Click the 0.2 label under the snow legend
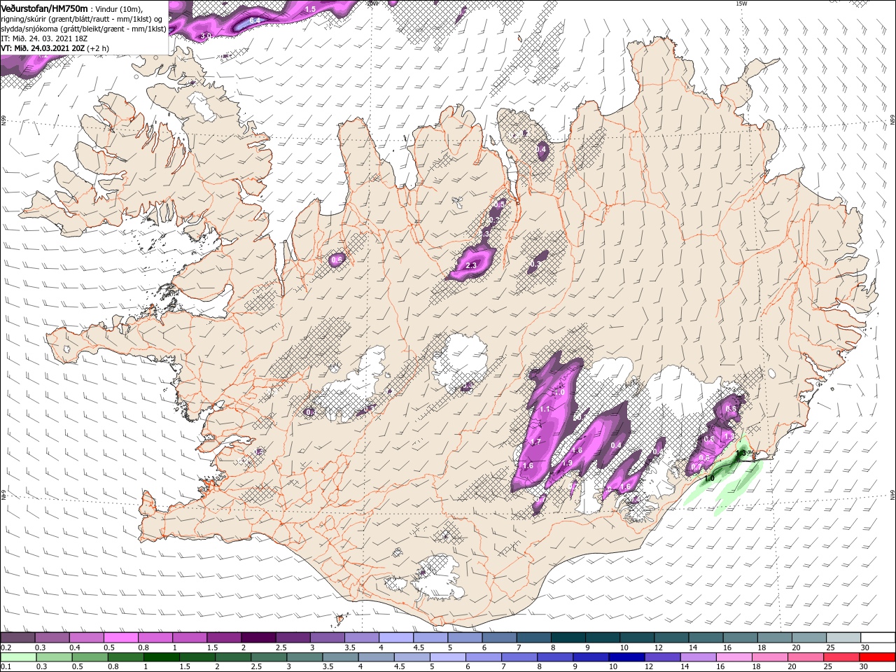Viewport: 896px width, 672px height. (x=6, y=648)
